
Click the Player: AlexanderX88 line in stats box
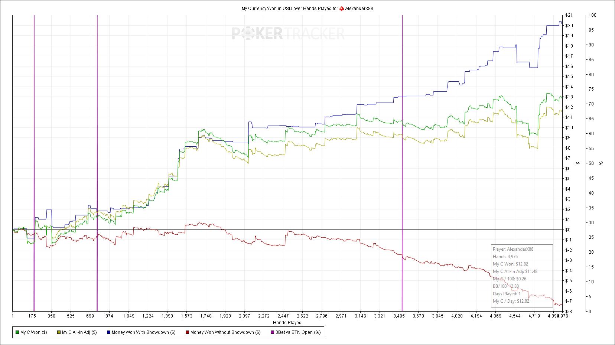point(513,249)
